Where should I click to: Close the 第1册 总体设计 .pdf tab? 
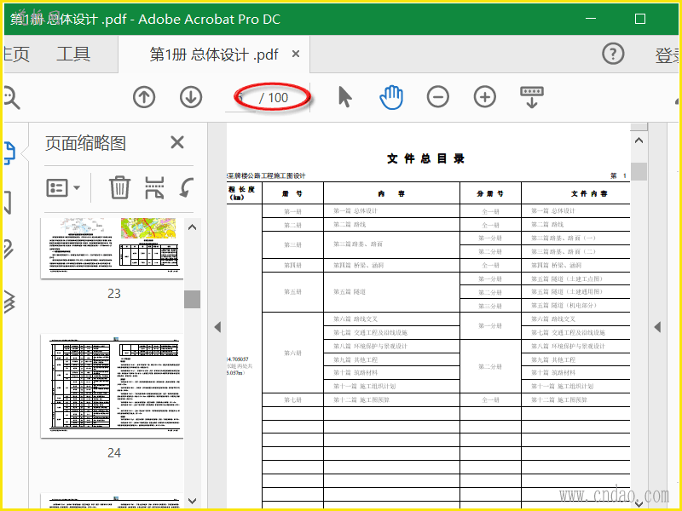(x=296, y=54)
